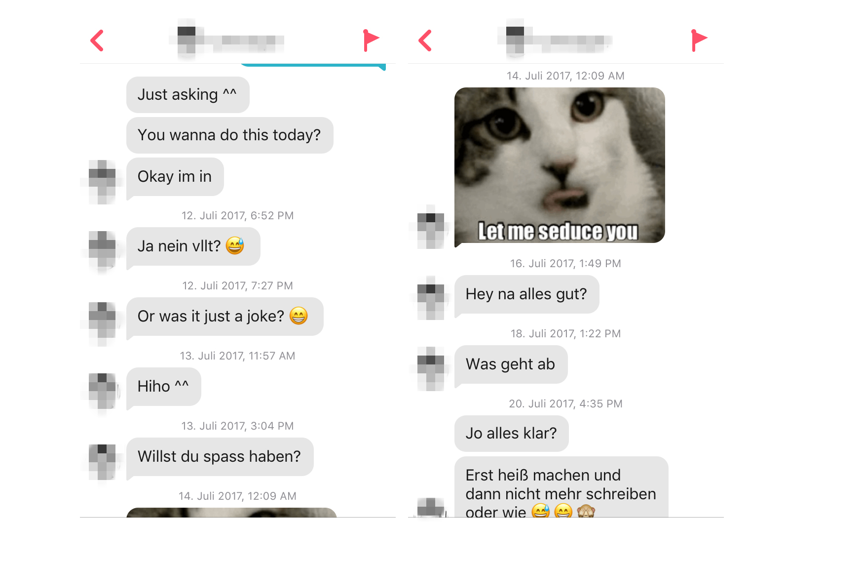Select the 'Just asking ^^' message bubble

pyautogui.click(x=188, y=94)
